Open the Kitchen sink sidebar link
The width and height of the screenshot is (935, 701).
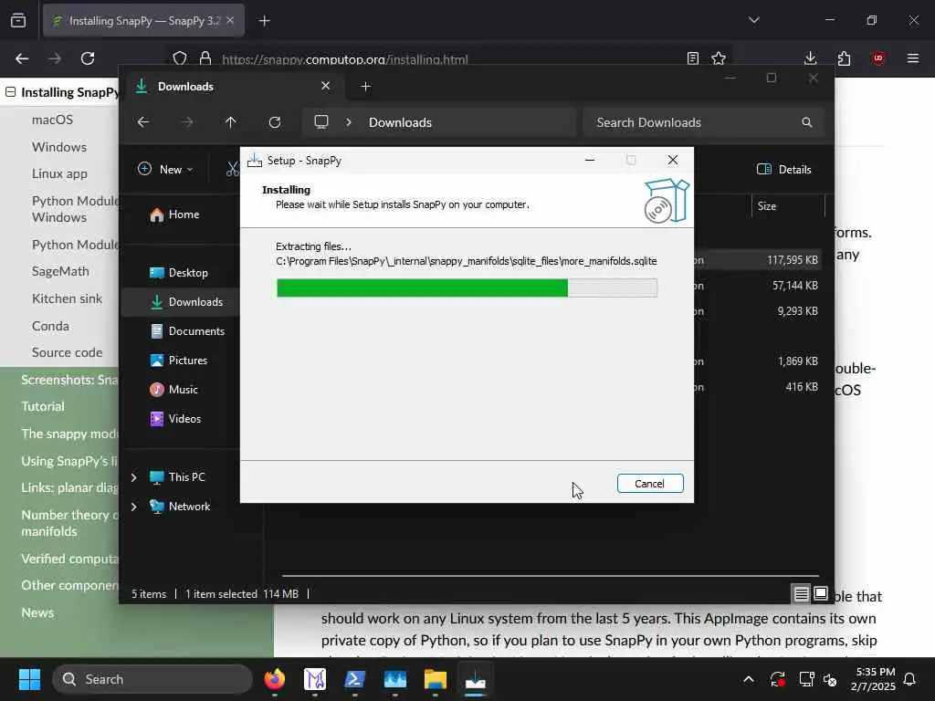(67, 299)
